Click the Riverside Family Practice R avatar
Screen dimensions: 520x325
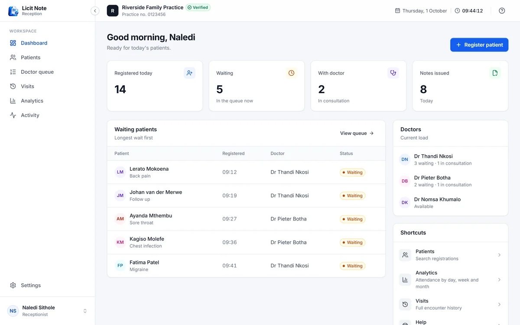(x=113, y=11)
